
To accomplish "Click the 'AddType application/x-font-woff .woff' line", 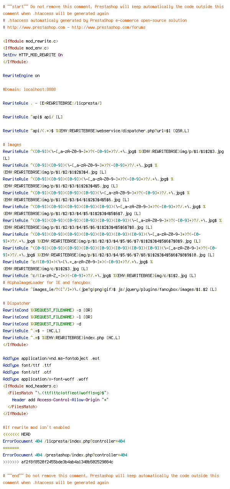I will point(45,379).
